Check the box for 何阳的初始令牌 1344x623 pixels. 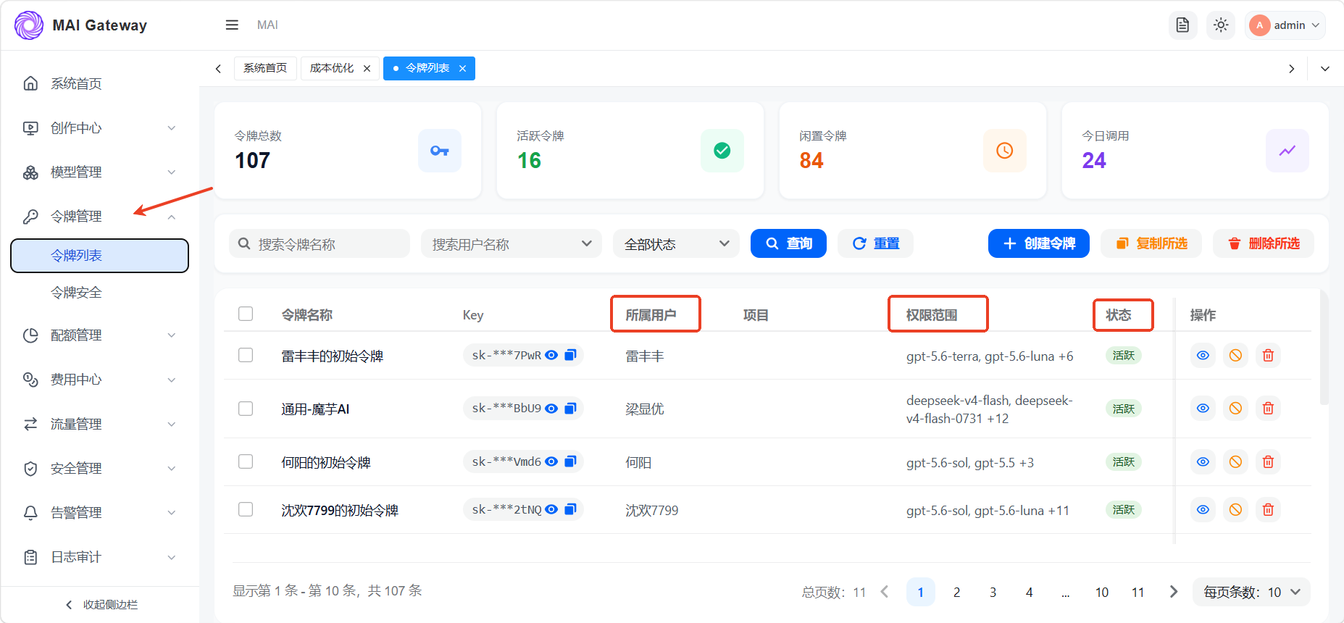click(246, 461)
